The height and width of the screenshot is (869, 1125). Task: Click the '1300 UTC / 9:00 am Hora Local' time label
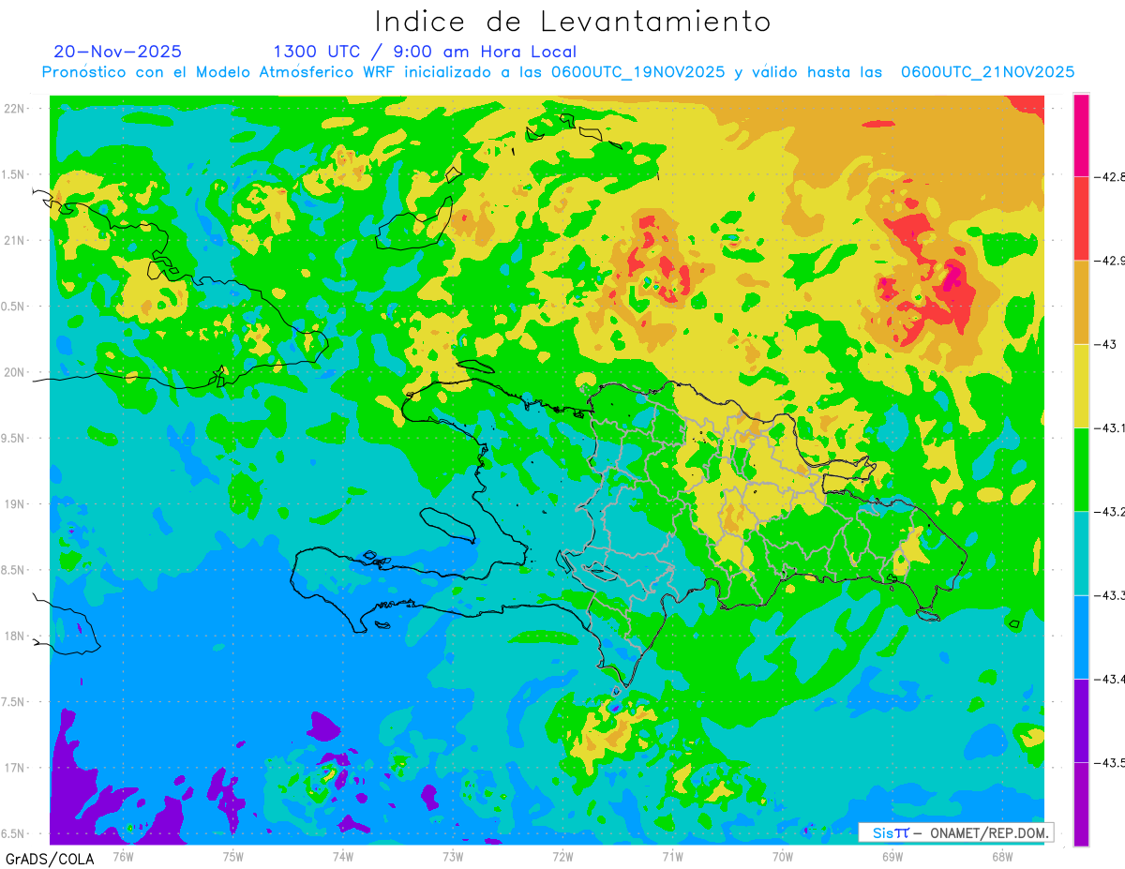(x=425, y=52)
